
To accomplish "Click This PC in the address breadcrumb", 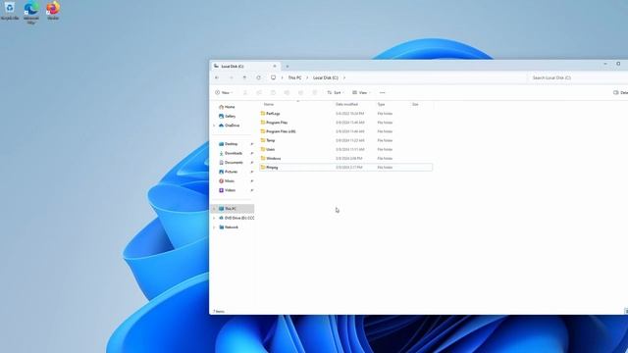I will coord(294,77).
